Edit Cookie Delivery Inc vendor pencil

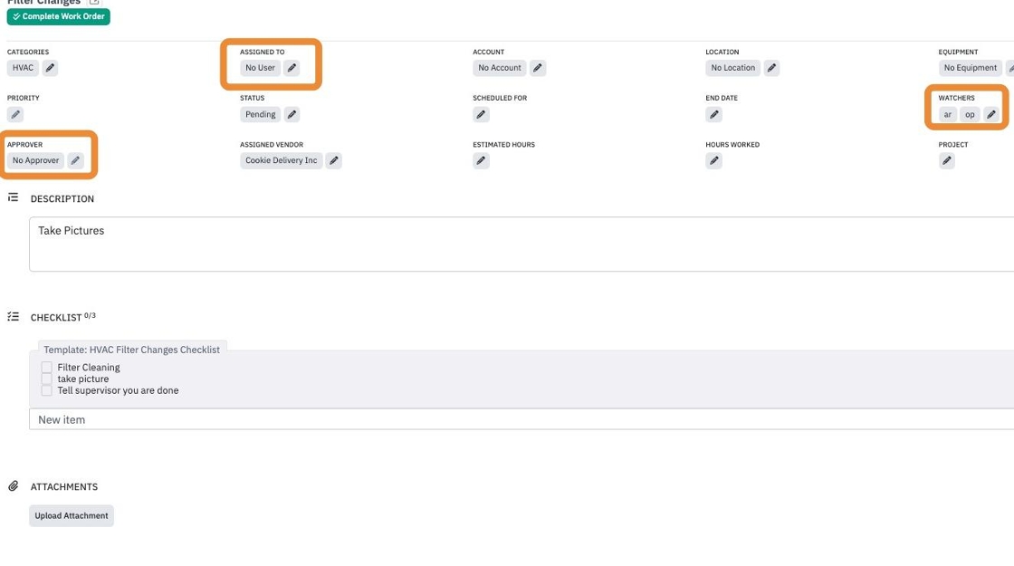334,160
